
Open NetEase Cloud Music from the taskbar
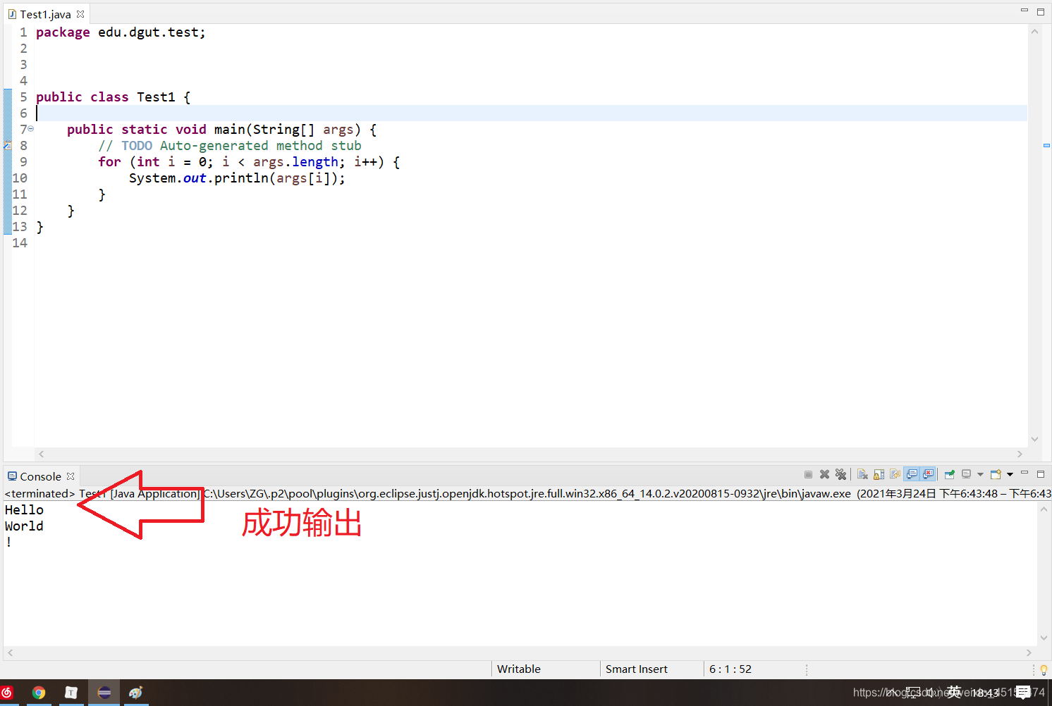7,693
